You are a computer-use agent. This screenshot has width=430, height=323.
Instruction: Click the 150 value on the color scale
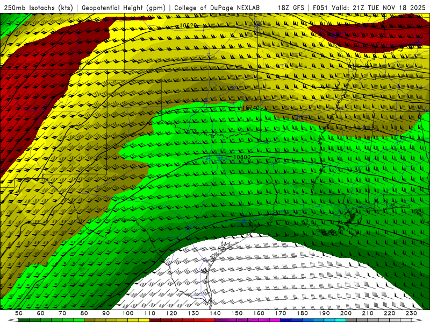pyautogui.click(x=237, y=313)
